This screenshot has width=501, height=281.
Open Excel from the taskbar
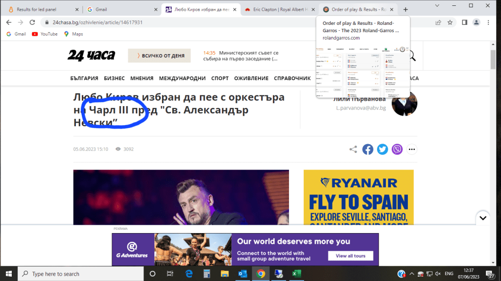(x=296, y=274)
